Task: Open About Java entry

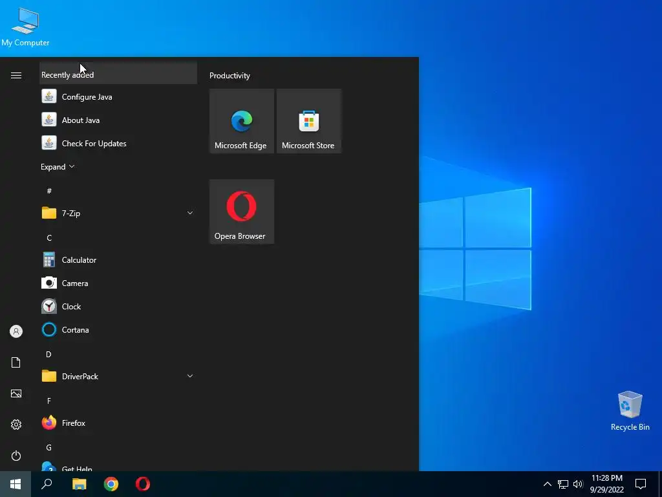Action: (118, 120)
